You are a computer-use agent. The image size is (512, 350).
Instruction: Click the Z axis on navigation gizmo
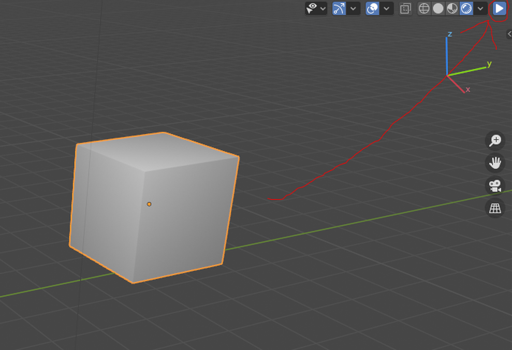tap(450, 34)
